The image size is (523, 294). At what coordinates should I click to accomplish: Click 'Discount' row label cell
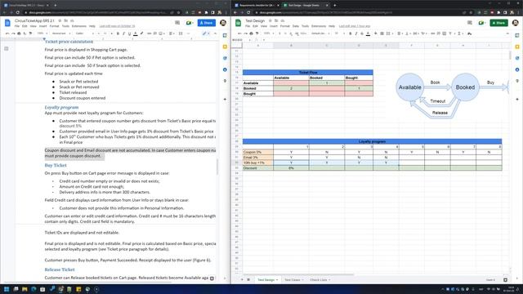(x=258, y=168)
